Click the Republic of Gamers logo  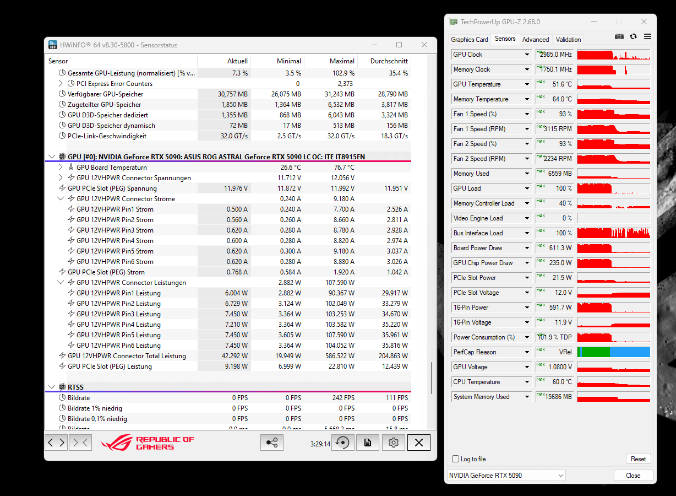tap(148, 443)
